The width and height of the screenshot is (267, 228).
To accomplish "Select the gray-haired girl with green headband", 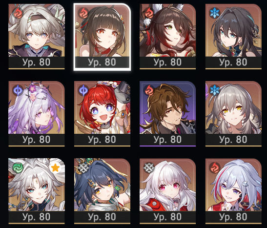I will click(x=37, y=37).
